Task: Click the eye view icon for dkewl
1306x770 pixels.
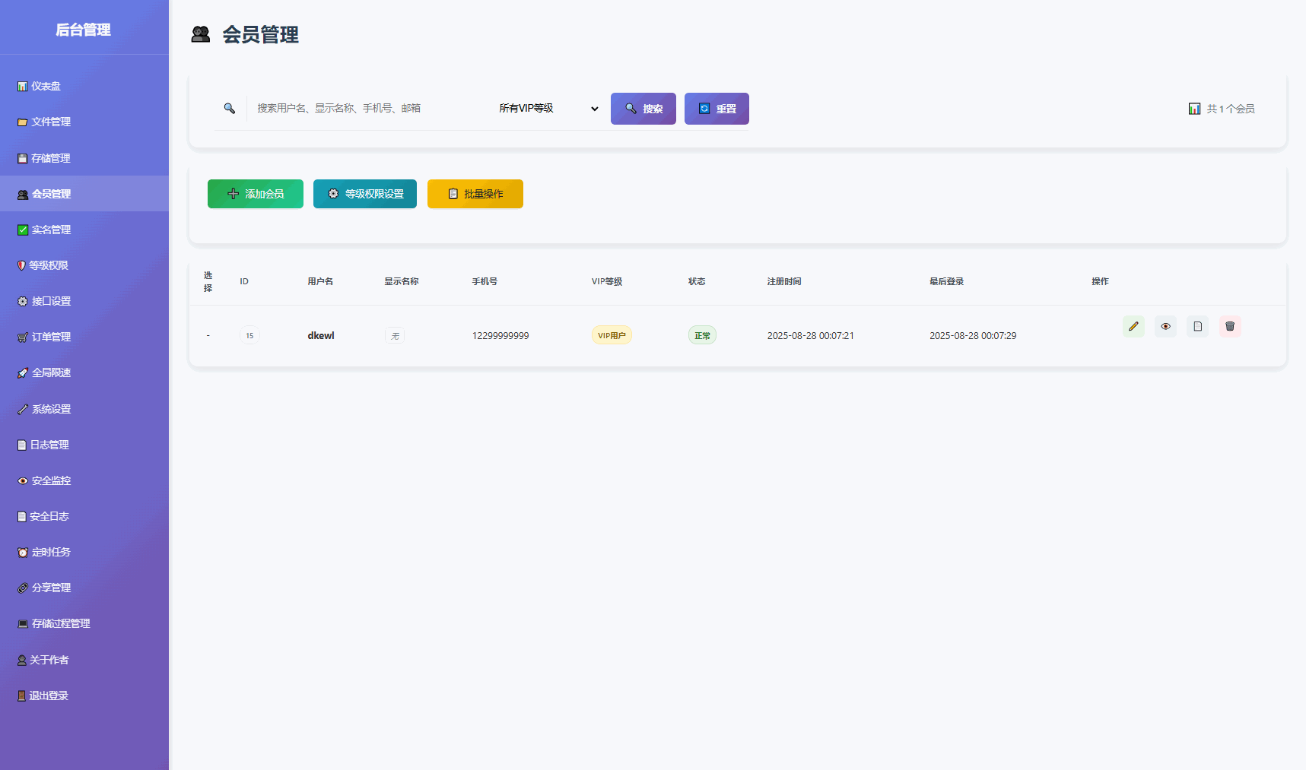Action: [x=1165, y=327]
